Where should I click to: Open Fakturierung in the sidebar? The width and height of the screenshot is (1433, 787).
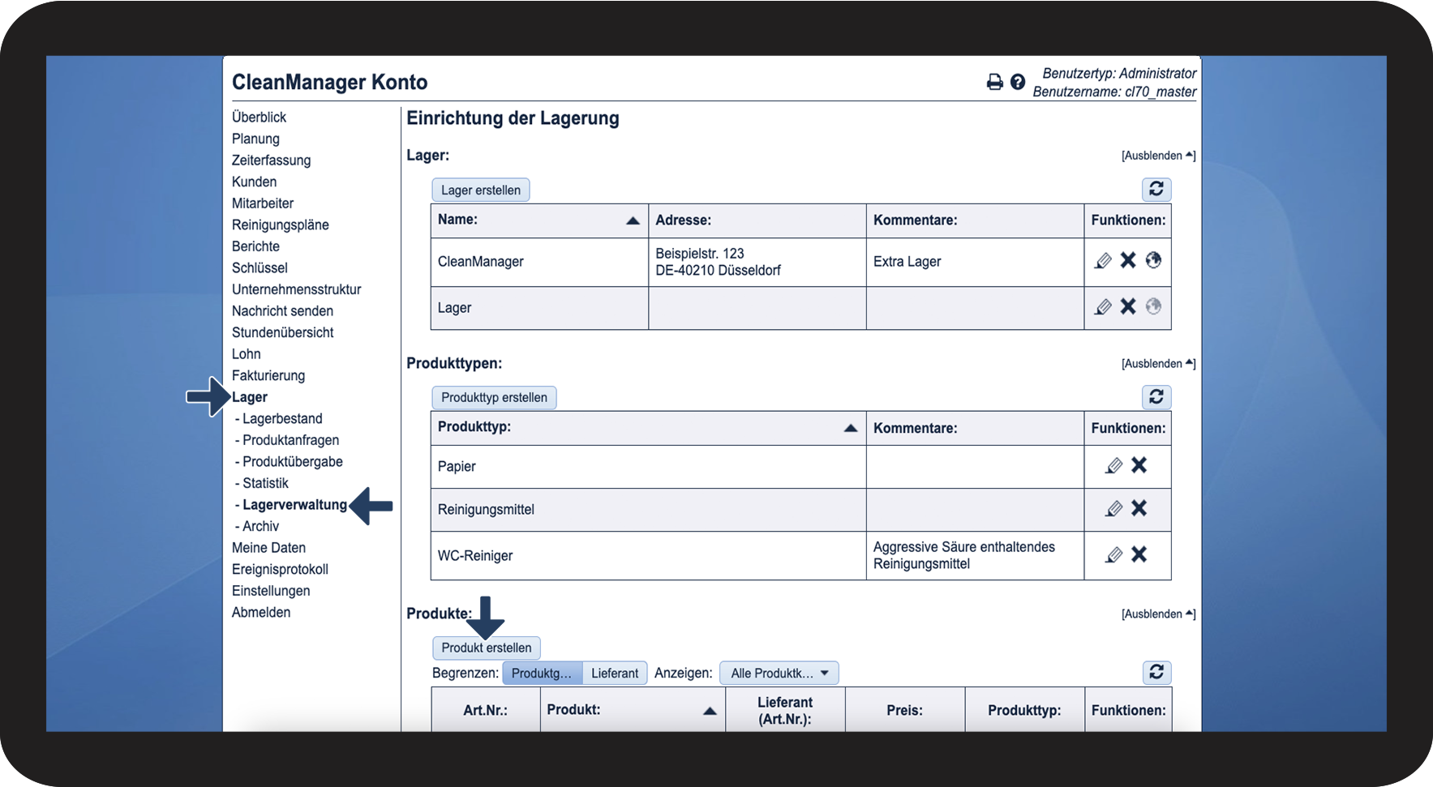[x=268, y=375]
